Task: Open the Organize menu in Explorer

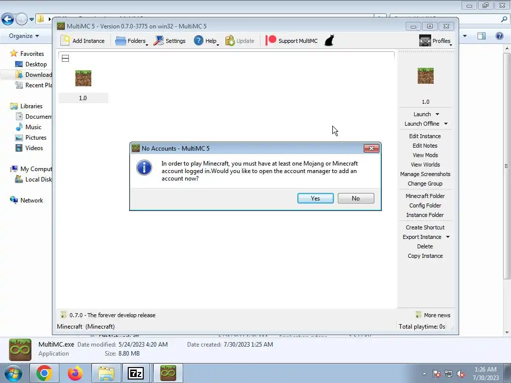Action: 24,36
